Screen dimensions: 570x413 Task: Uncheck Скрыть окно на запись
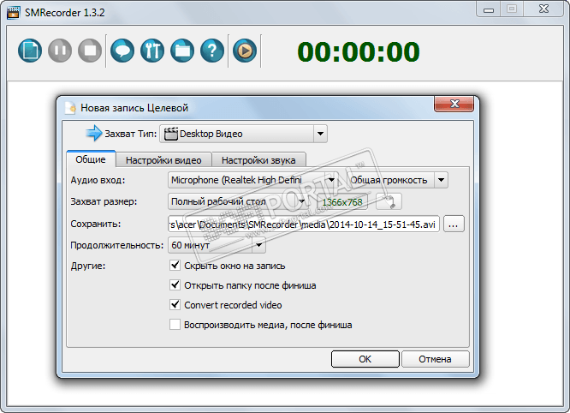pos(175,266)
